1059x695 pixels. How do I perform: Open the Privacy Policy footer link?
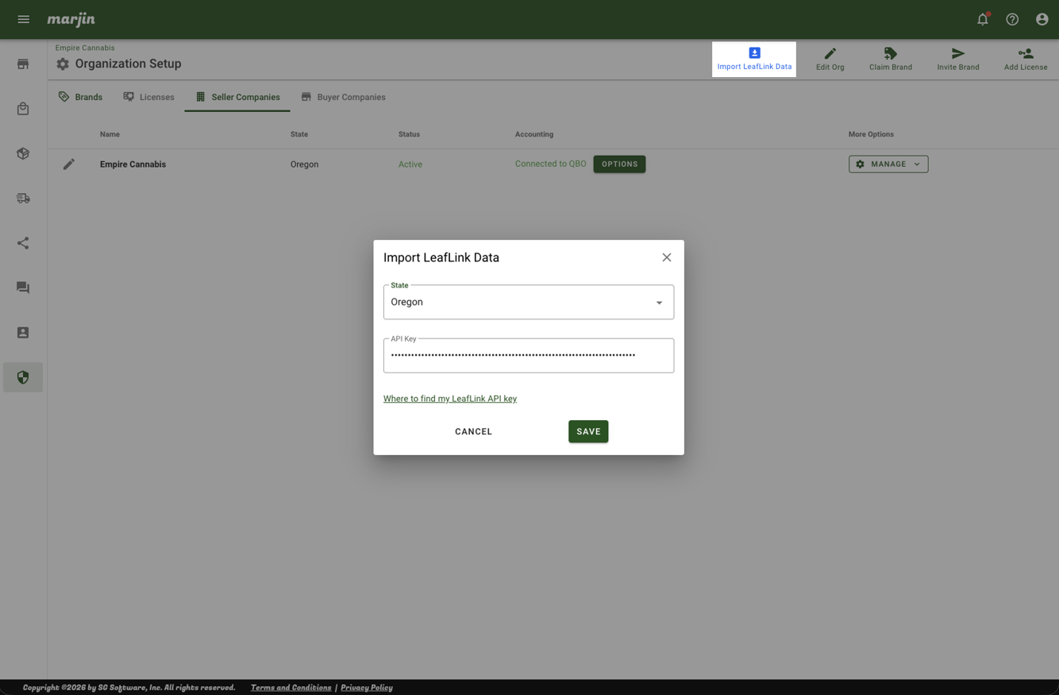pyautogui.click(x=367, y=688)
